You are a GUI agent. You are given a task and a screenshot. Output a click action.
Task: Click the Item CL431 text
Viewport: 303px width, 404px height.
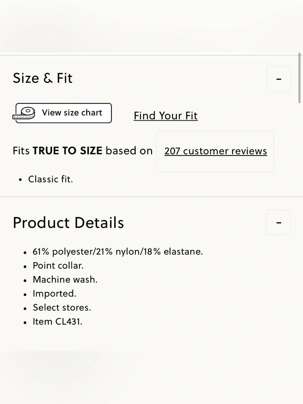(58, 322)
